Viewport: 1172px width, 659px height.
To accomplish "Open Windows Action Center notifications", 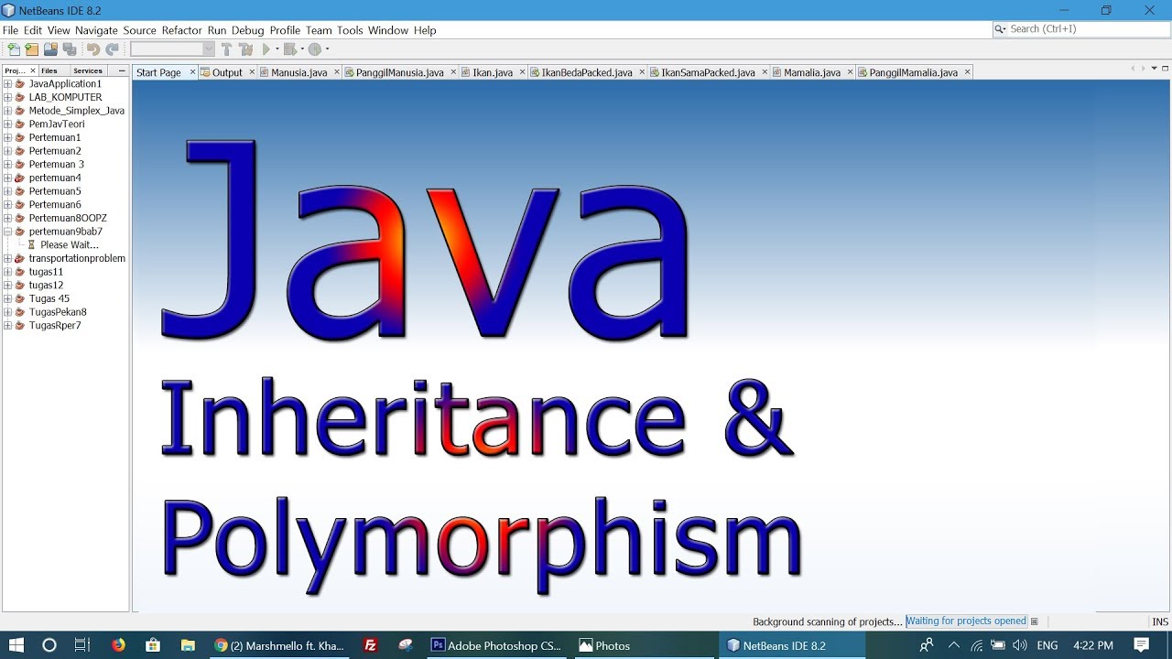I will [1141, 645].
